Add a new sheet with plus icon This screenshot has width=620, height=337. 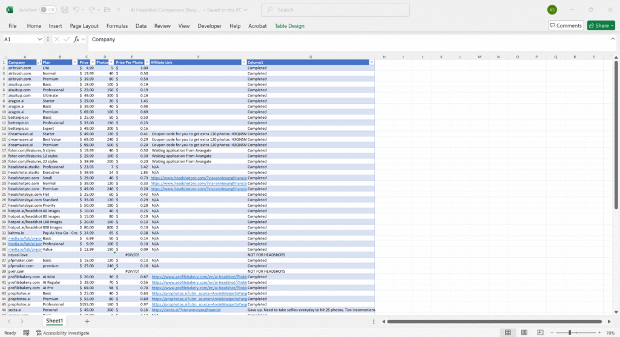[87, 321]
